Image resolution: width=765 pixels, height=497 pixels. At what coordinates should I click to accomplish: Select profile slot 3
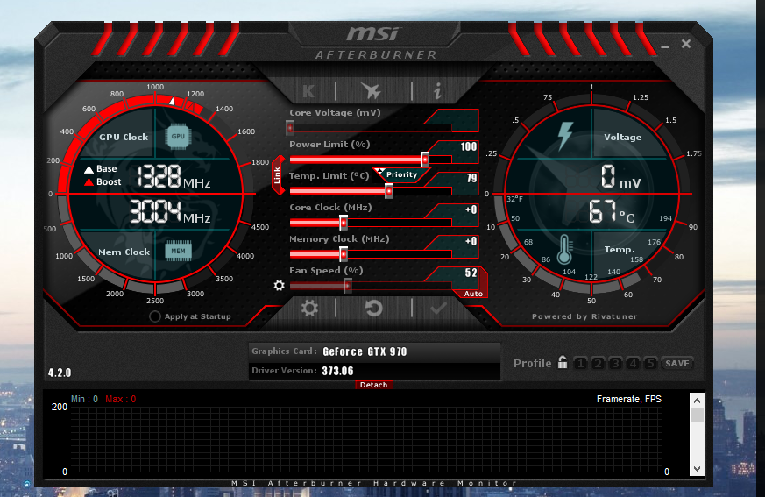[616, 363]
